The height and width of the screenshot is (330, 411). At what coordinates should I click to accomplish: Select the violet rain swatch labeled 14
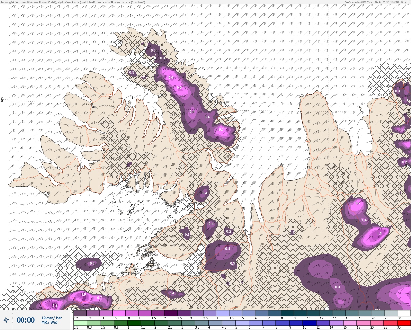(337, 323)
